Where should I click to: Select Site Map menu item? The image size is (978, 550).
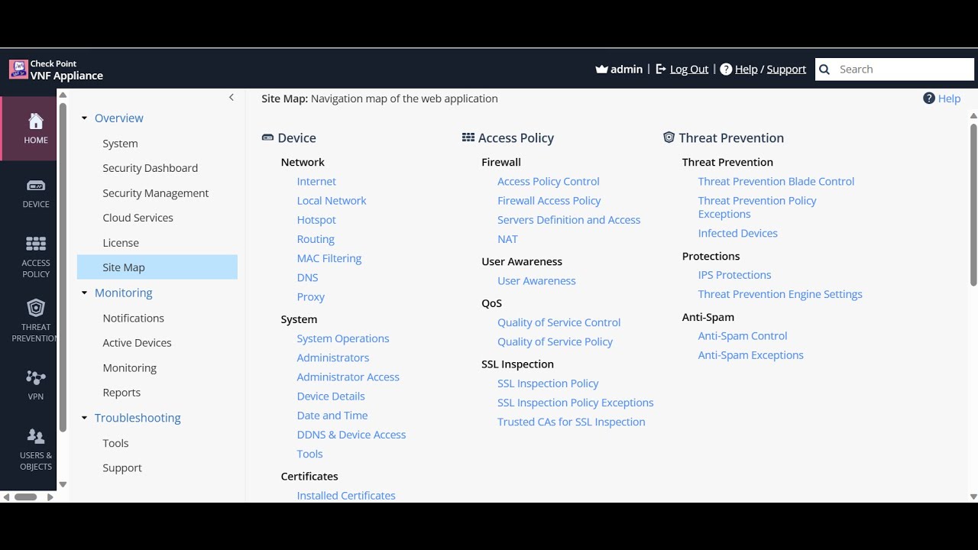coord(157,267)
